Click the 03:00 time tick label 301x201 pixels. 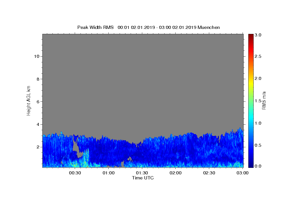(x=243, y=173)
